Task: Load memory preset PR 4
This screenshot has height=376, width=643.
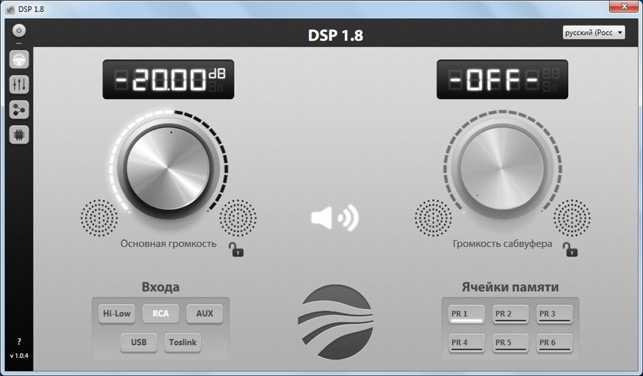Action: [x=466, y=343]
